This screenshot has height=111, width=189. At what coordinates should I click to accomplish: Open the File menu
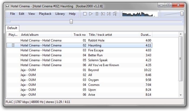pyautogui.click(x=12, y=14)
